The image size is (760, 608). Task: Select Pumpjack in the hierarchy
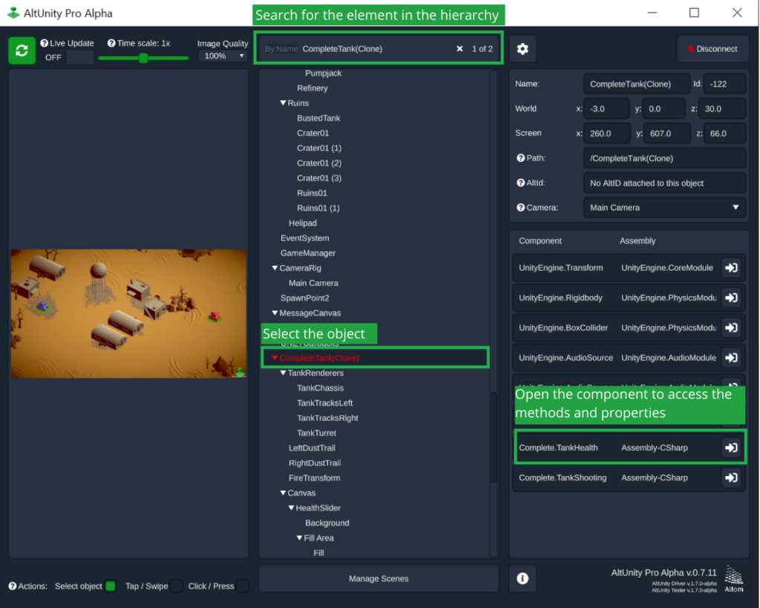pos(324,73)
